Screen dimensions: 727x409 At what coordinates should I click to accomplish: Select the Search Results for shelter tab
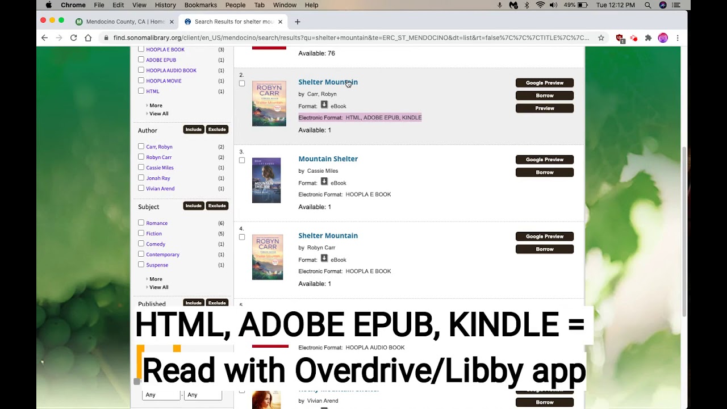click(234, 22)
